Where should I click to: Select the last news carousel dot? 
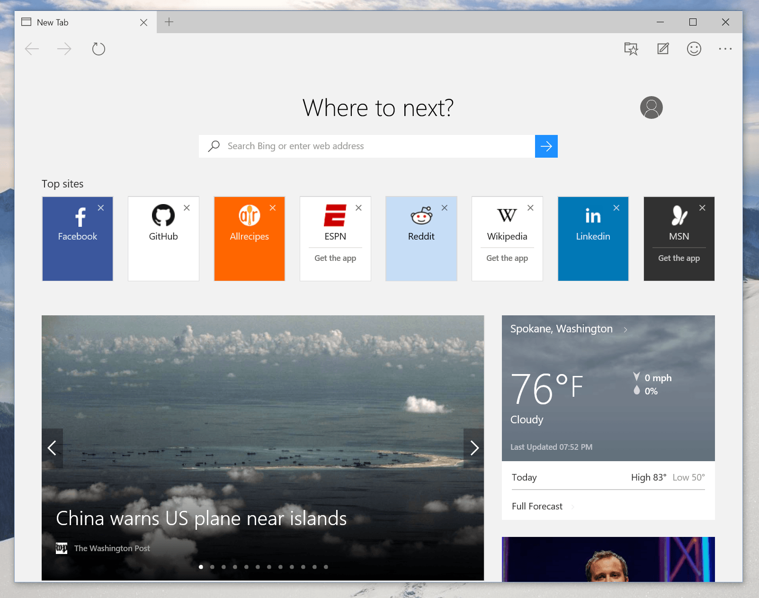click(326, 567)
